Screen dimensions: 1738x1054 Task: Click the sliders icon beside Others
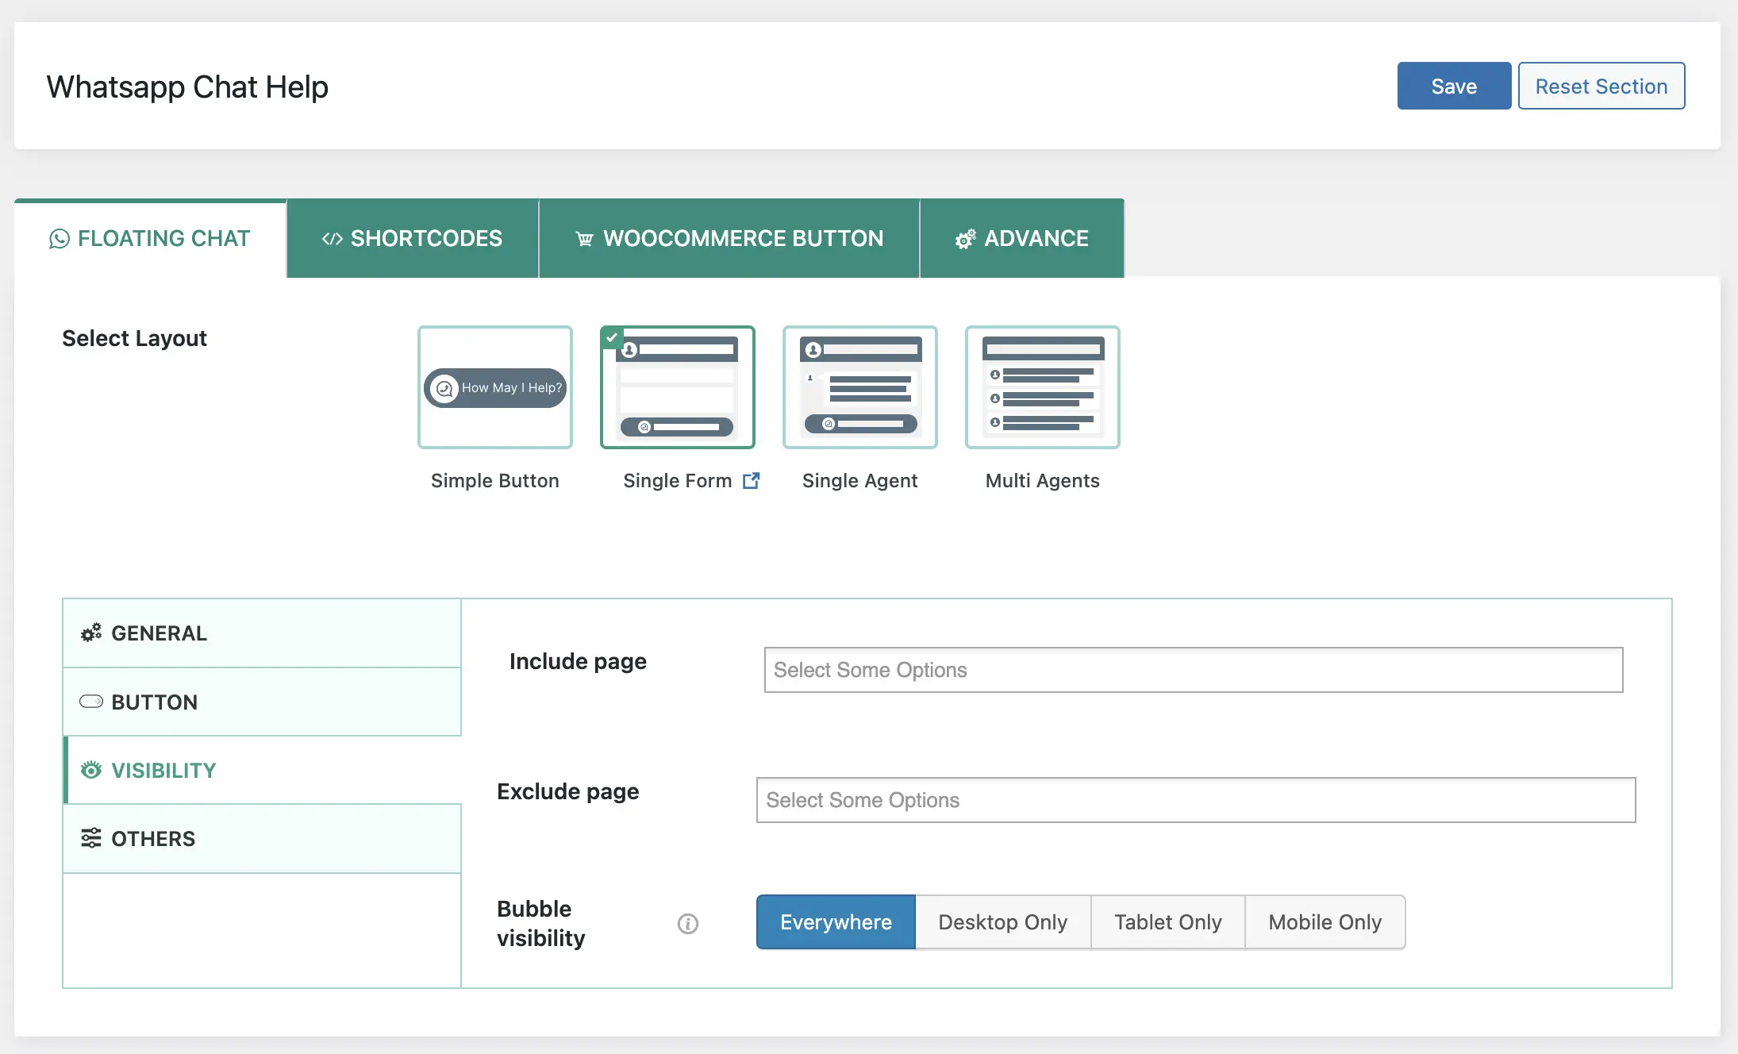[91, 838]
